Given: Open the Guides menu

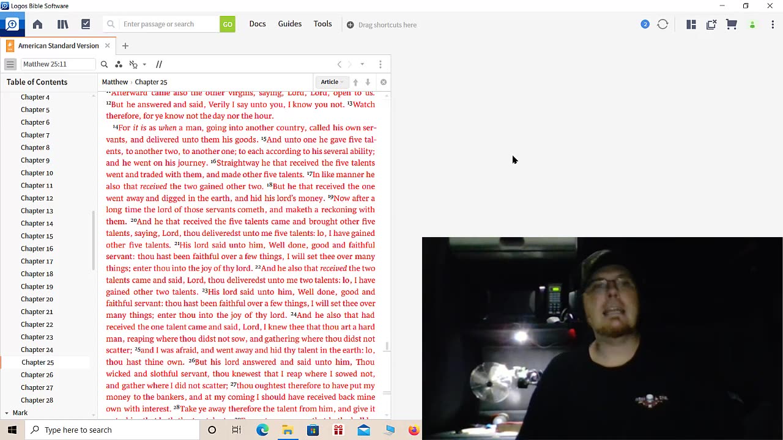Looking at the screenshot, I should tap(290, 24).
